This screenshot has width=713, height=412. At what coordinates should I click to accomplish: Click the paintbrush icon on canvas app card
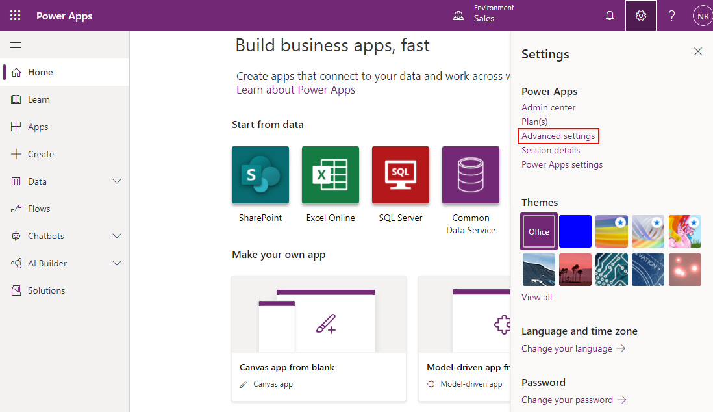pos(326,324)
